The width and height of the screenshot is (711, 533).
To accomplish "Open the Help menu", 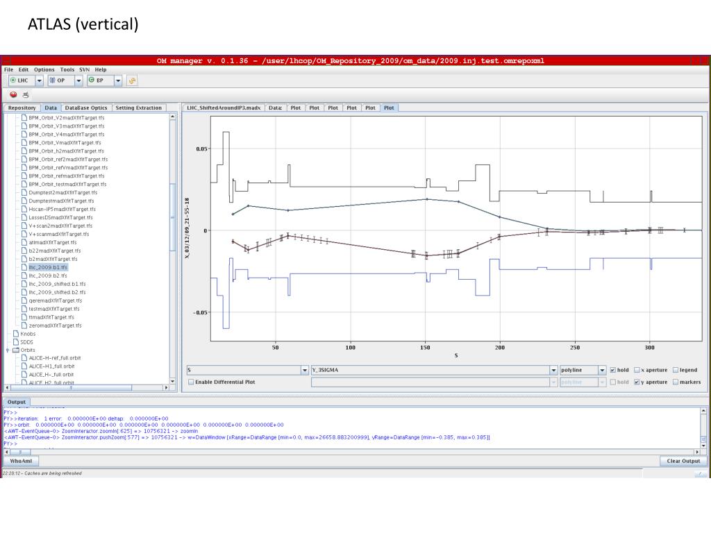I will (x=101, y=70).
